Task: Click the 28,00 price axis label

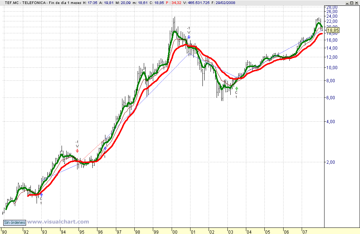Action: [x=332, y=7]
